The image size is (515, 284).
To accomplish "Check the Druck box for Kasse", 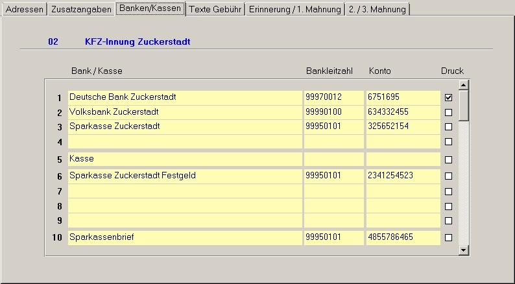I will (448, 160).
